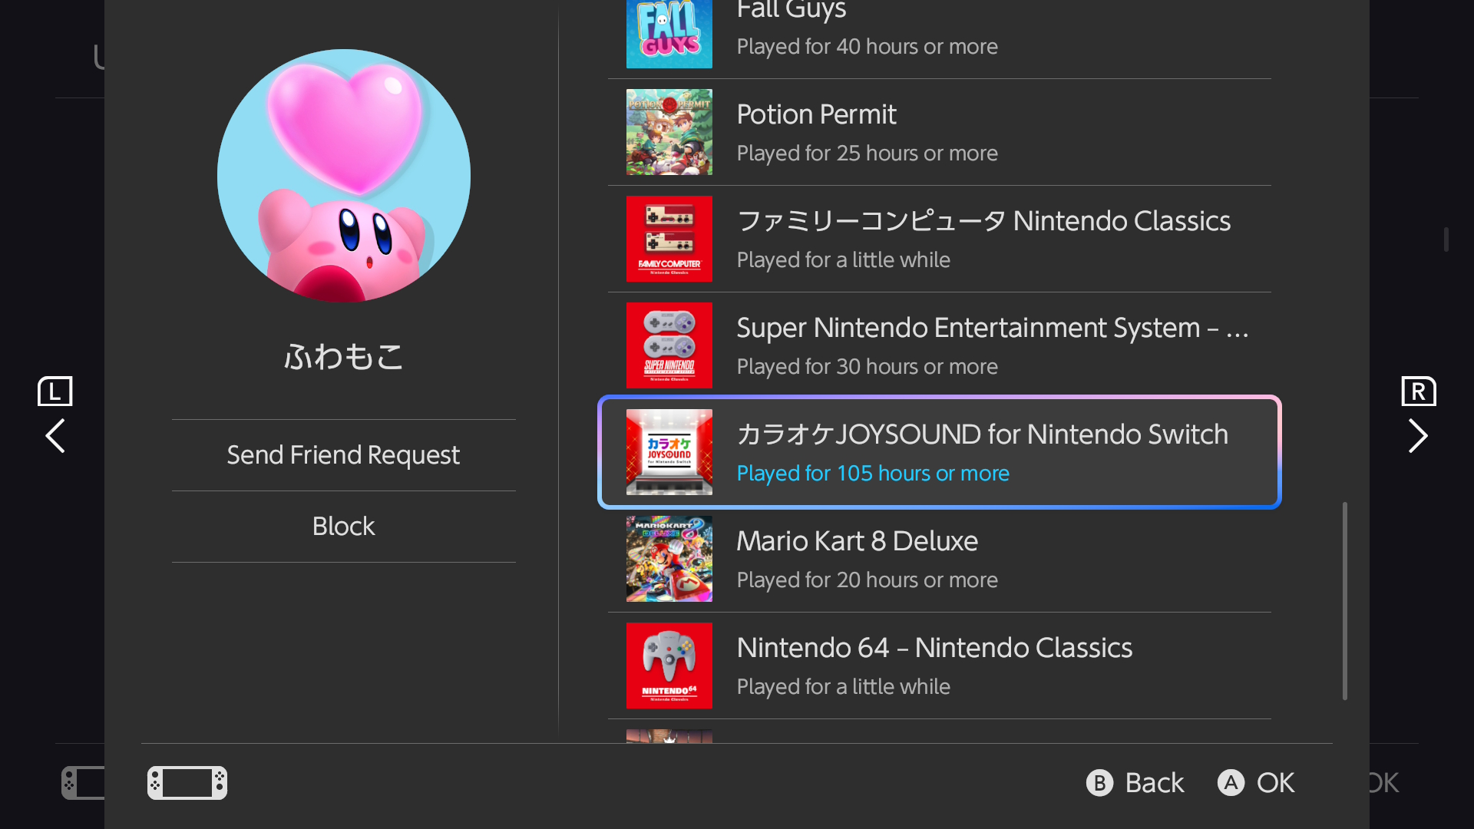Screen dimensions: 1474x829
Task: Select the Family Computer Nintendo Classics icon
Action: 669,239
